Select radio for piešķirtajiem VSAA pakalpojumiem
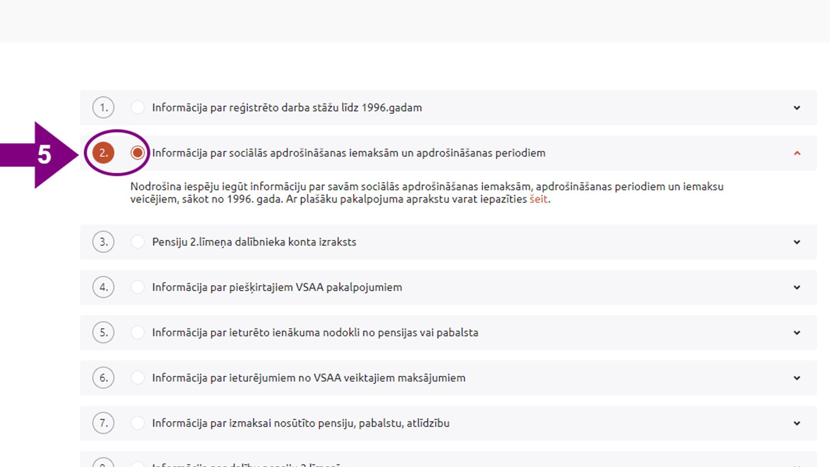Viewport: 830px width, 467px height. 137,287
